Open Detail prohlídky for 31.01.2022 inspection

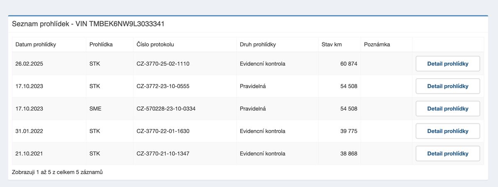pyautogui.click(x=448, y=131)
